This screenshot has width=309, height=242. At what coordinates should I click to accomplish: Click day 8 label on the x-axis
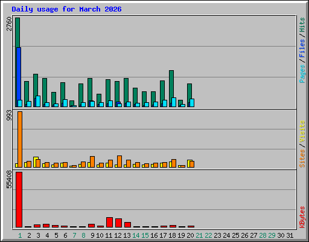point(83,235)
